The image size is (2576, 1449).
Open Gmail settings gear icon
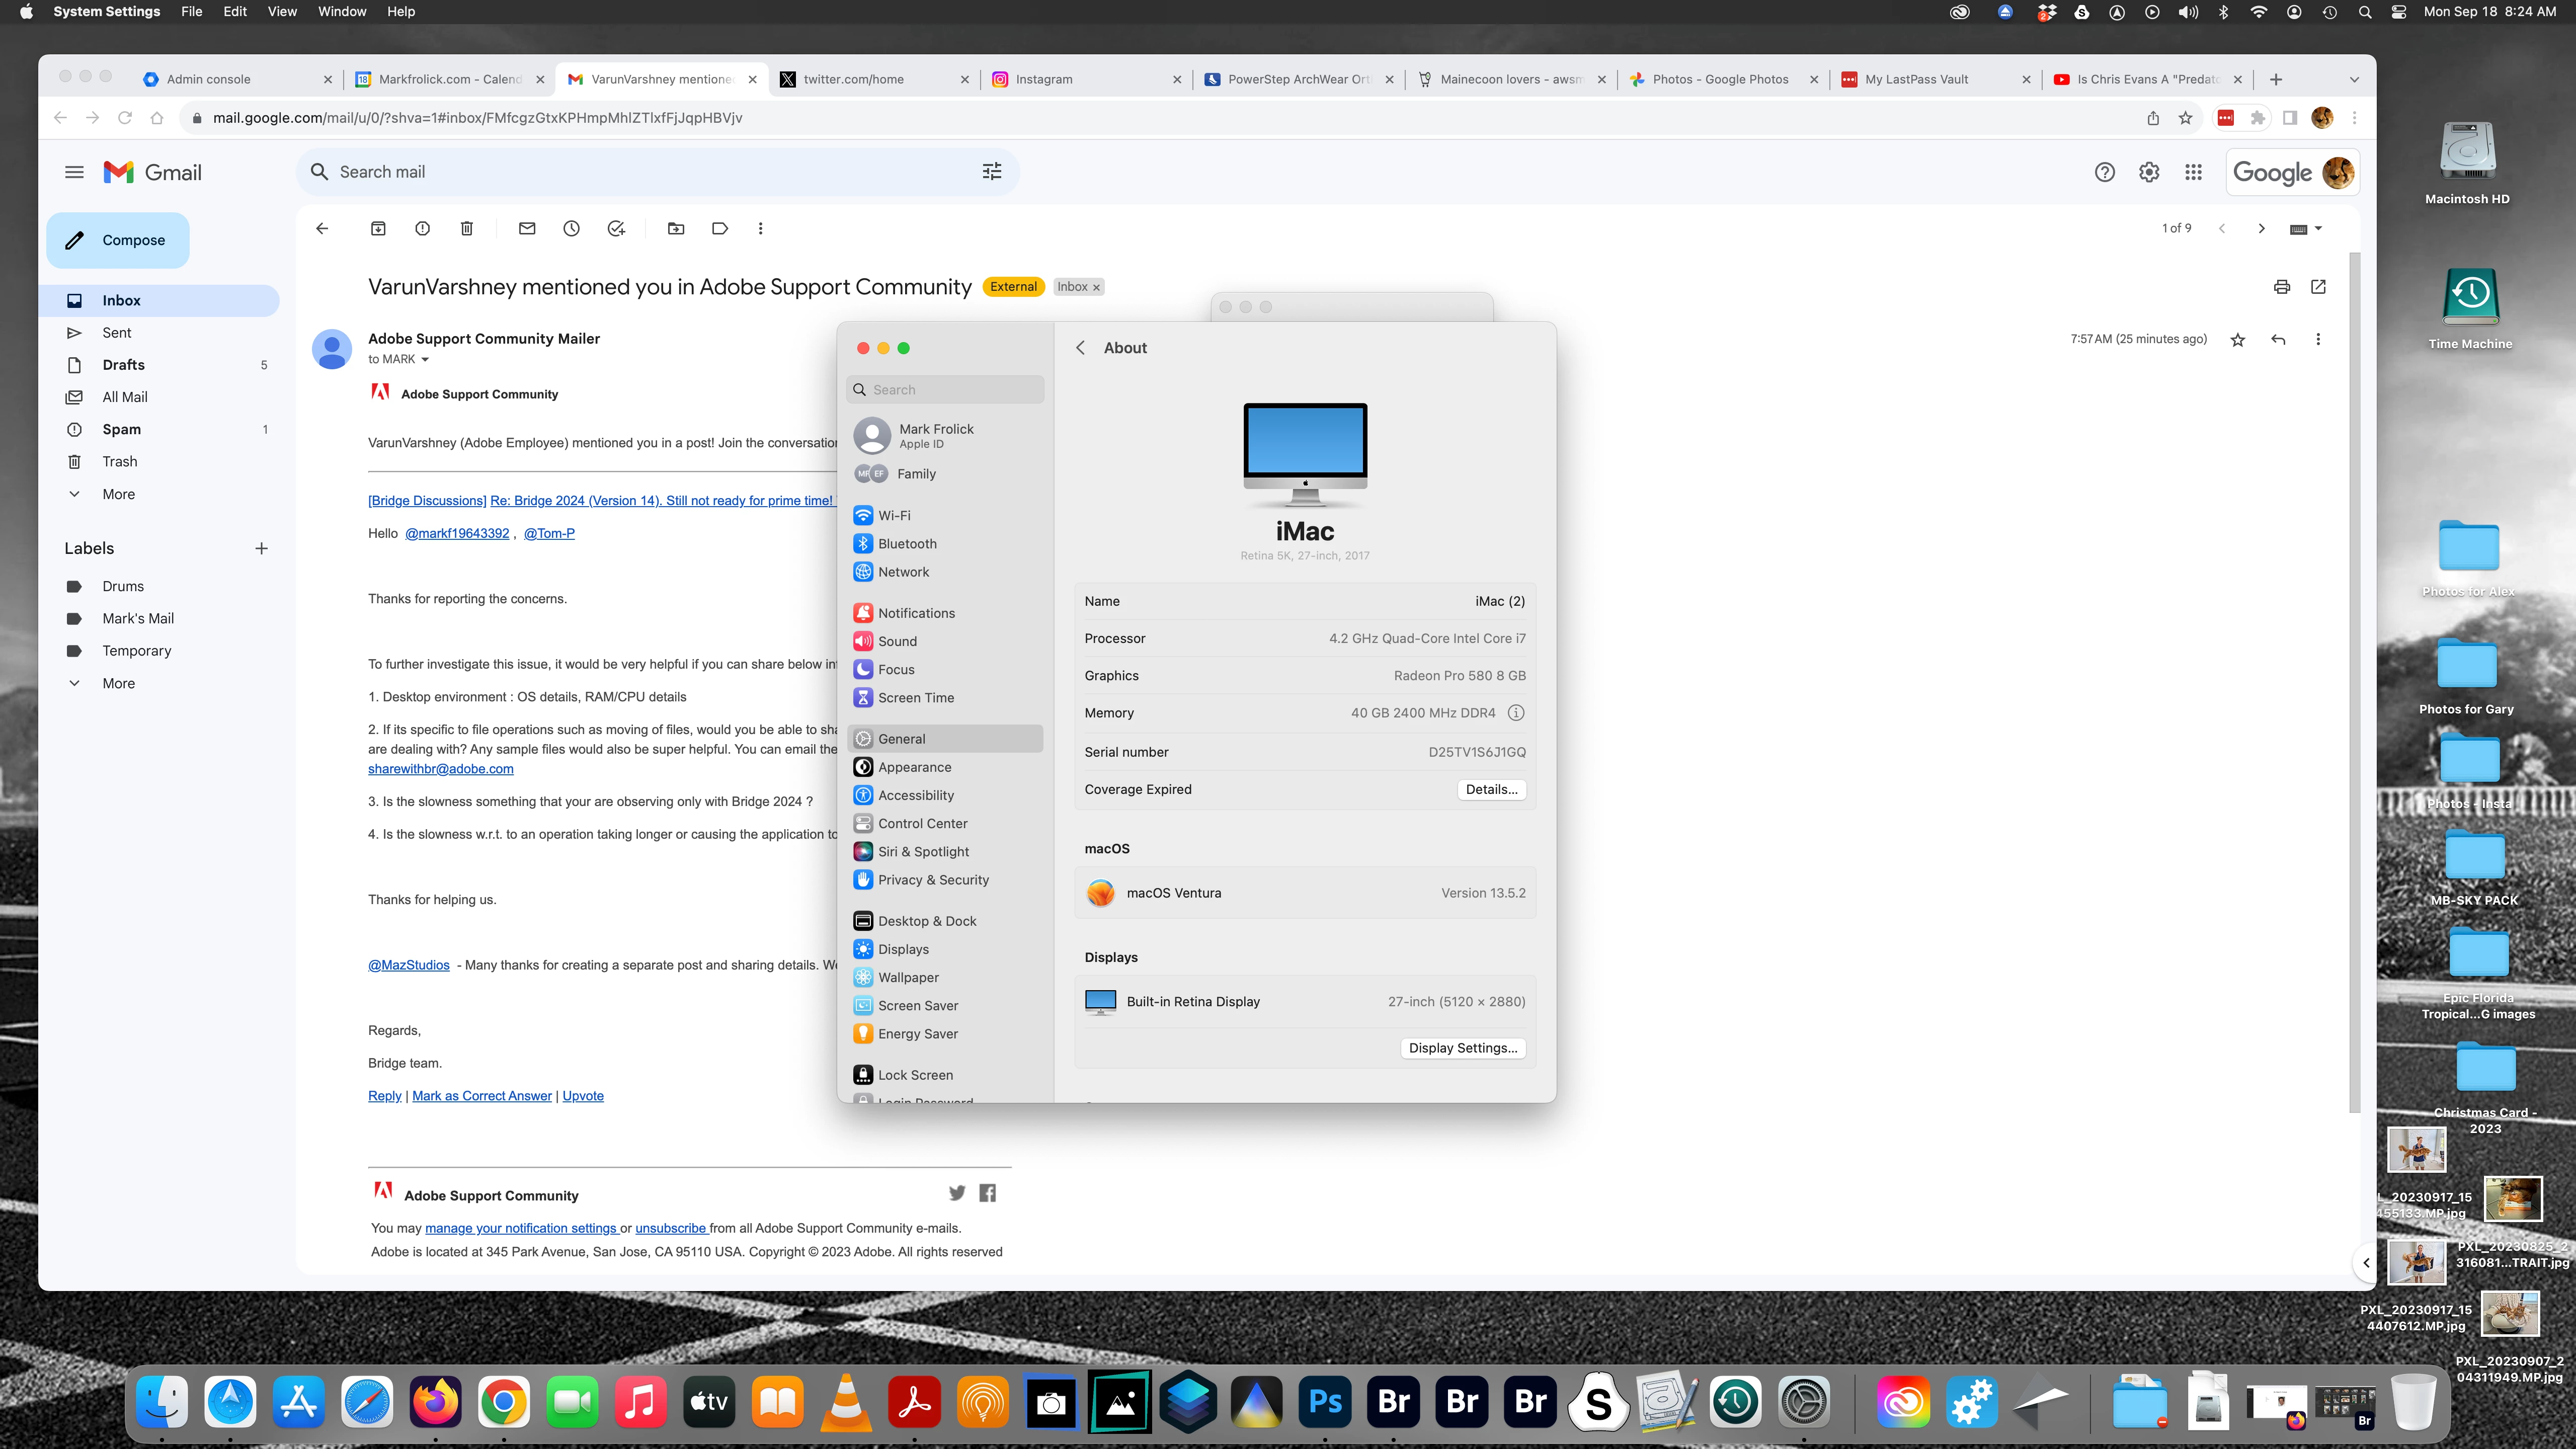[x=2149, y=172]
